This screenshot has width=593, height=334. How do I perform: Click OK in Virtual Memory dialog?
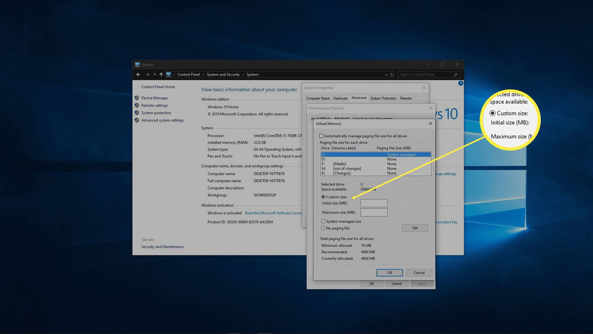click(389, 273)
